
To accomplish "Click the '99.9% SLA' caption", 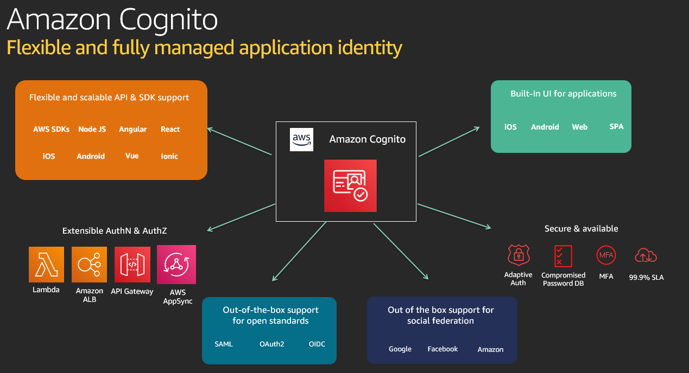I will coord(646,277).
